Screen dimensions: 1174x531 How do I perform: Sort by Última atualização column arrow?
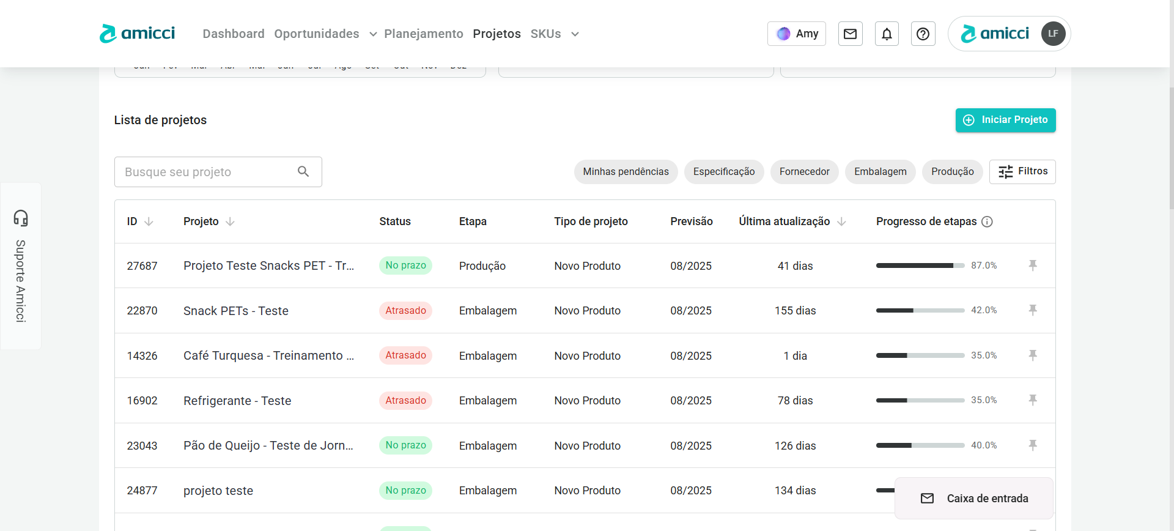[841, 221]
